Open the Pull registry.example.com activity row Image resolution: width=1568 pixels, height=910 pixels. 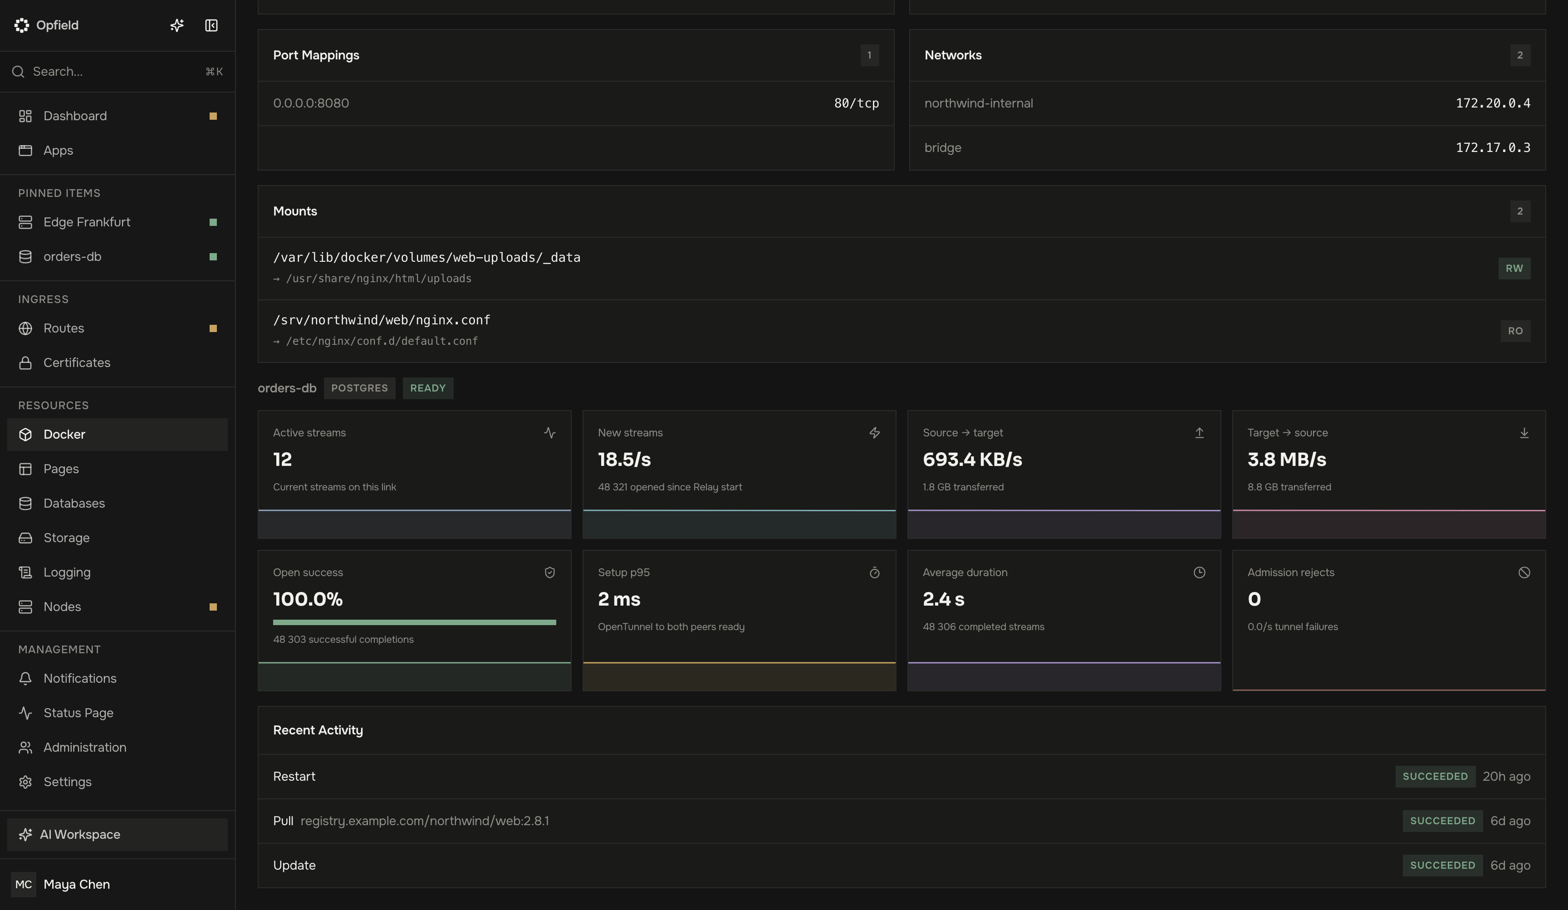[902, 821]
